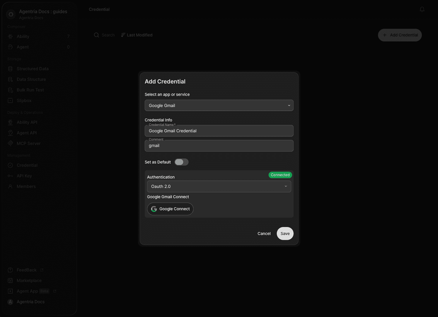Screen dimensions: 438x317
Task: Click the notification bell icon
Action: [x=422, y=9]
